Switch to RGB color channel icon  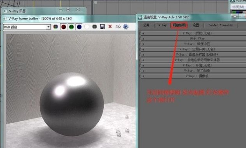coord(56,27)
